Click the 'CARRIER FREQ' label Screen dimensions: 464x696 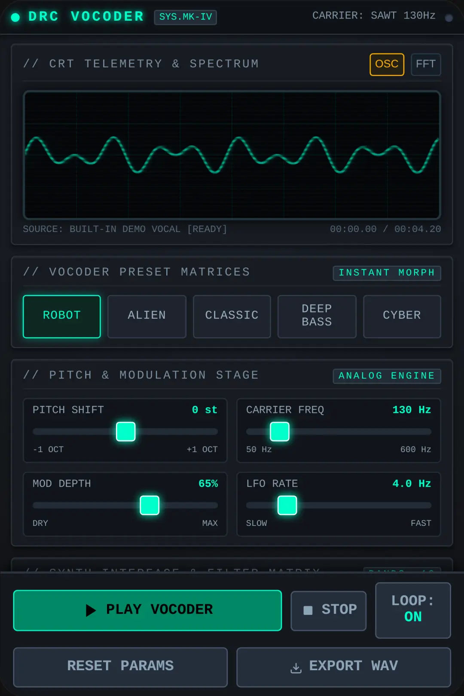click(285, 410)
